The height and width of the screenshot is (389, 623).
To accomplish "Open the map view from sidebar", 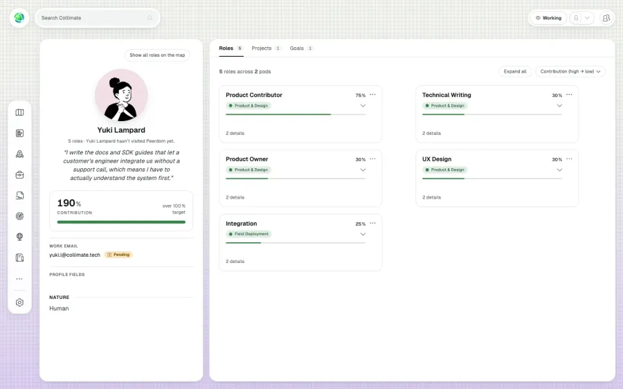I will pyautogui.click(x=19, y=112).
